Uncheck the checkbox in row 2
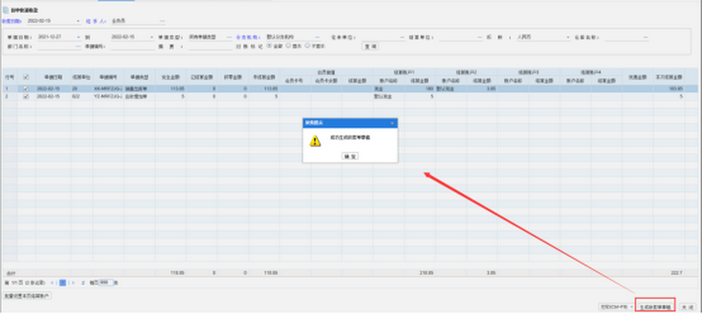This screenshot has height=314, width=702. (x=26, y=97)
